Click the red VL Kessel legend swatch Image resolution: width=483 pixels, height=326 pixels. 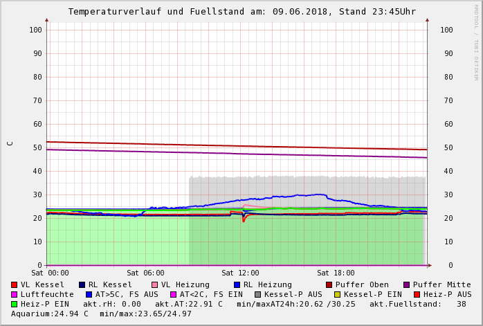(x=14, y=284)
